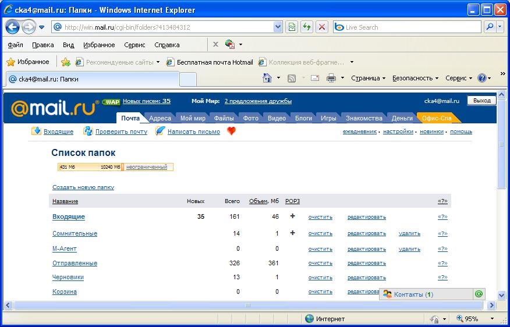This screenshot has height=327, width=510.
Task: Expand the web slice collection dropdown arrow
Action: click(x=352, y=62)
